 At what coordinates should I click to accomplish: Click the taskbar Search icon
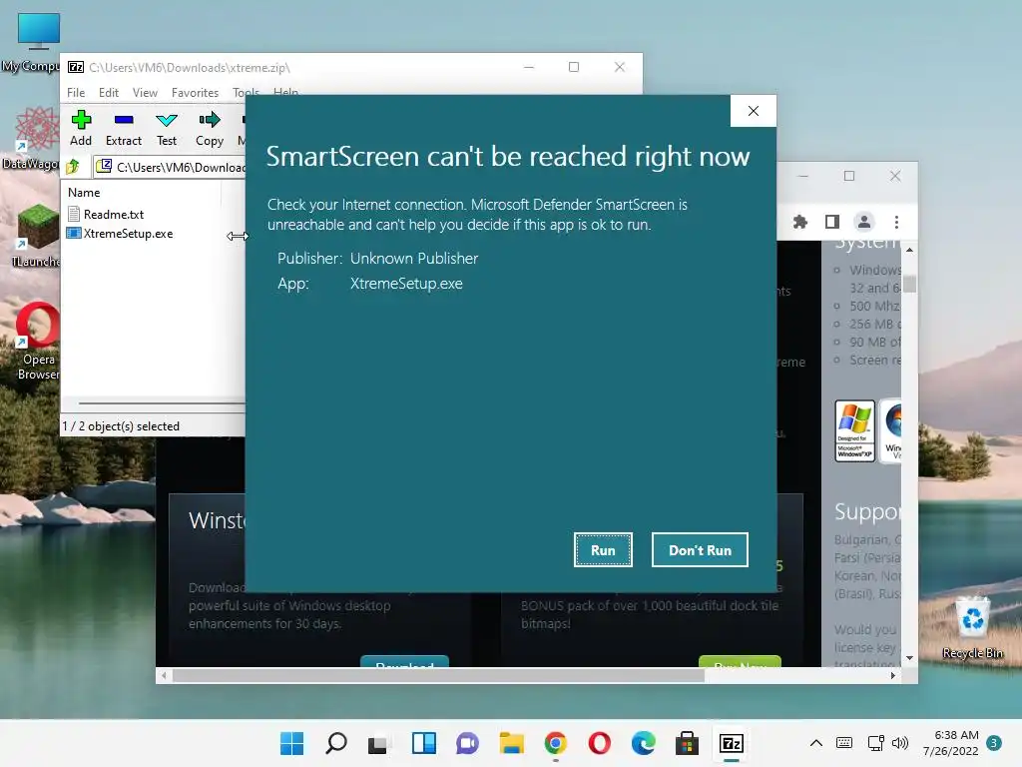[335, 743]
